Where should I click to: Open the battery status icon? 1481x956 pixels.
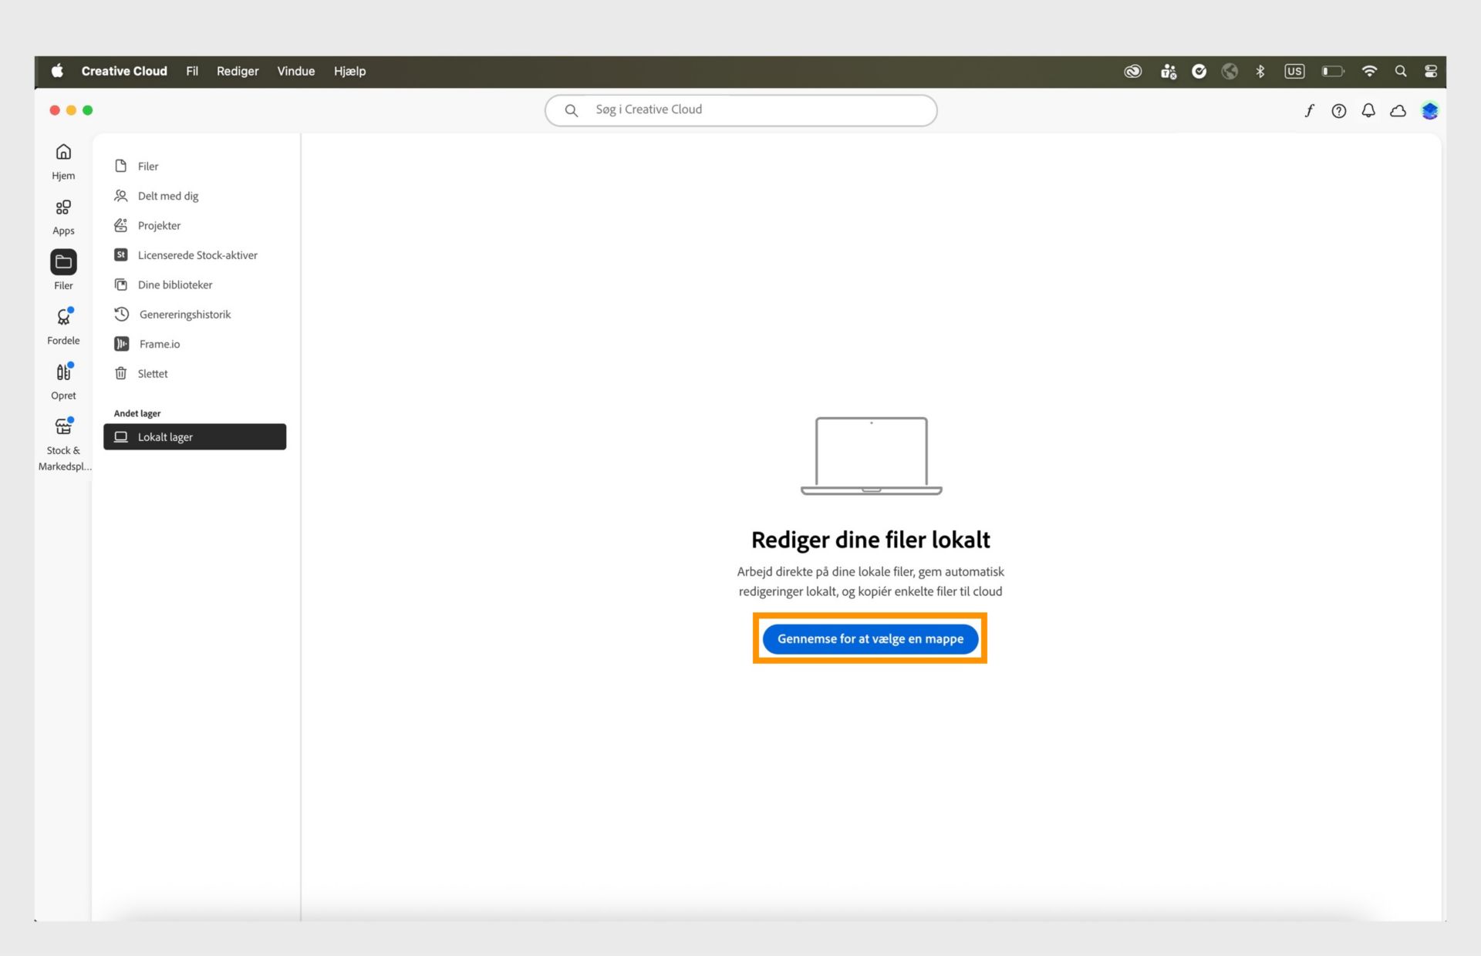[1333, 71]
